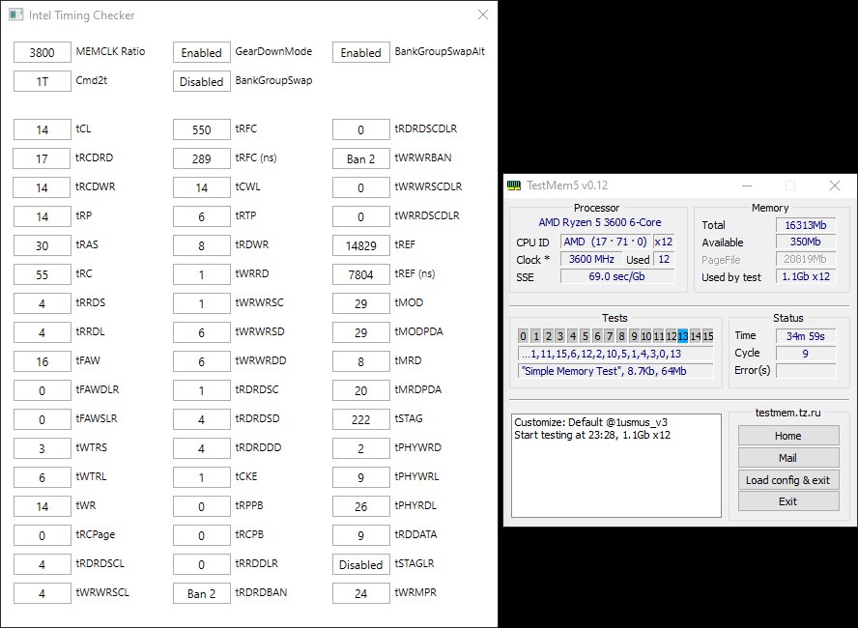This screenshot has width=858, height=628.
Task: Click the Available memory value 350Mb
Action: click(806, 242)
